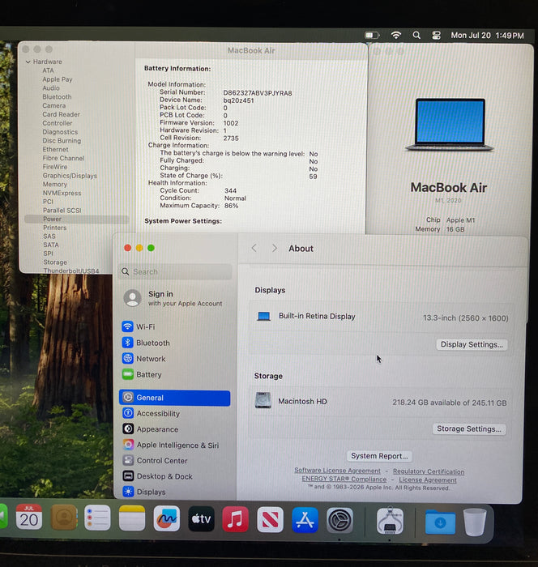
Task: Launch Freeform from the Dock
Action: [166, 518]
